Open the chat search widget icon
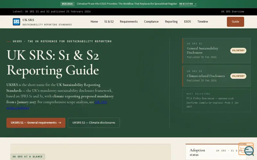Image resolution: width=257 pixels, height=160 pixels. (246, 149)
